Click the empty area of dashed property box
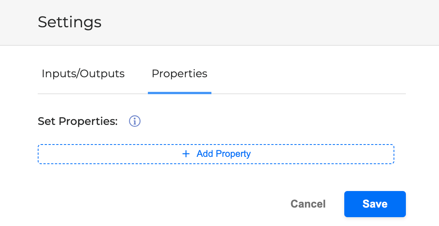This screenshot has width=439, height=226. tap(327, 154)
